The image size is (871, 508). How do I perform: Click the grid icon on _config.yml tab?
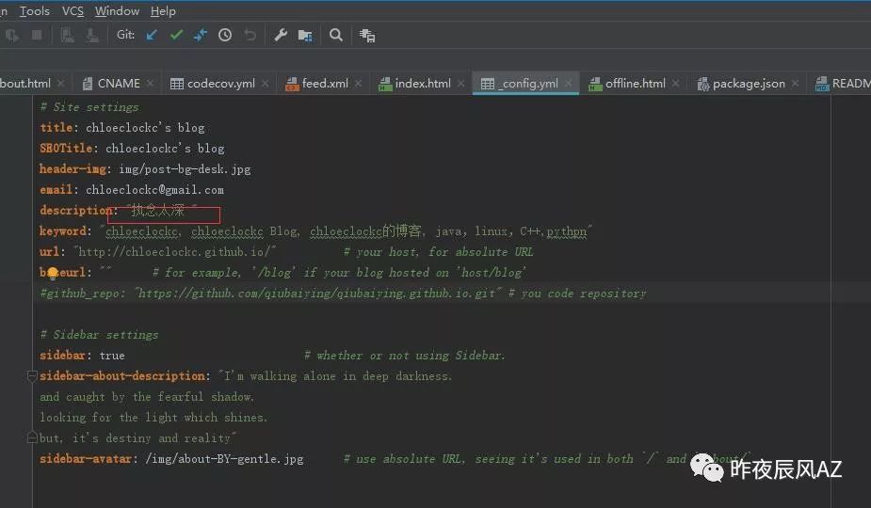488,84
